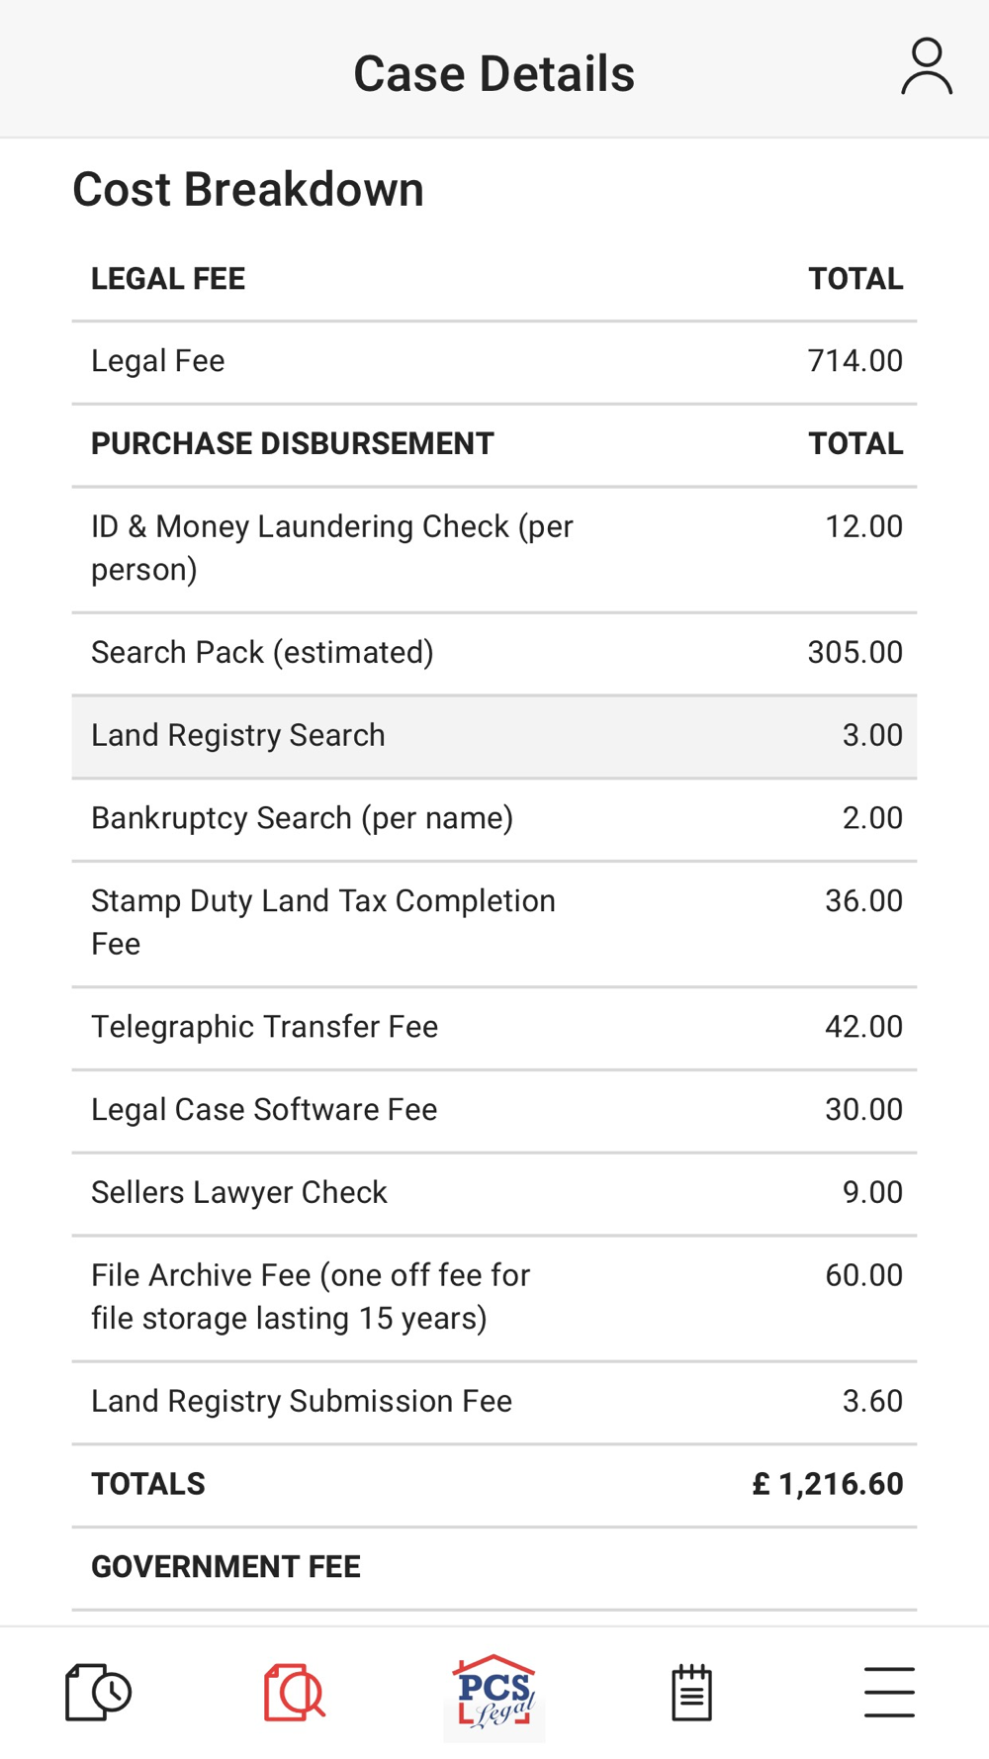Select the Telegraphic Transfer Fee row

(x=494, y=1027)
